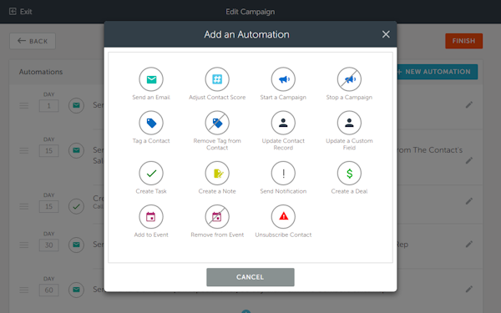This screenshot has height=313, width=501.
Task: Click the Day 1 number field
Action: pyautogui.click(x=49, y=106)
